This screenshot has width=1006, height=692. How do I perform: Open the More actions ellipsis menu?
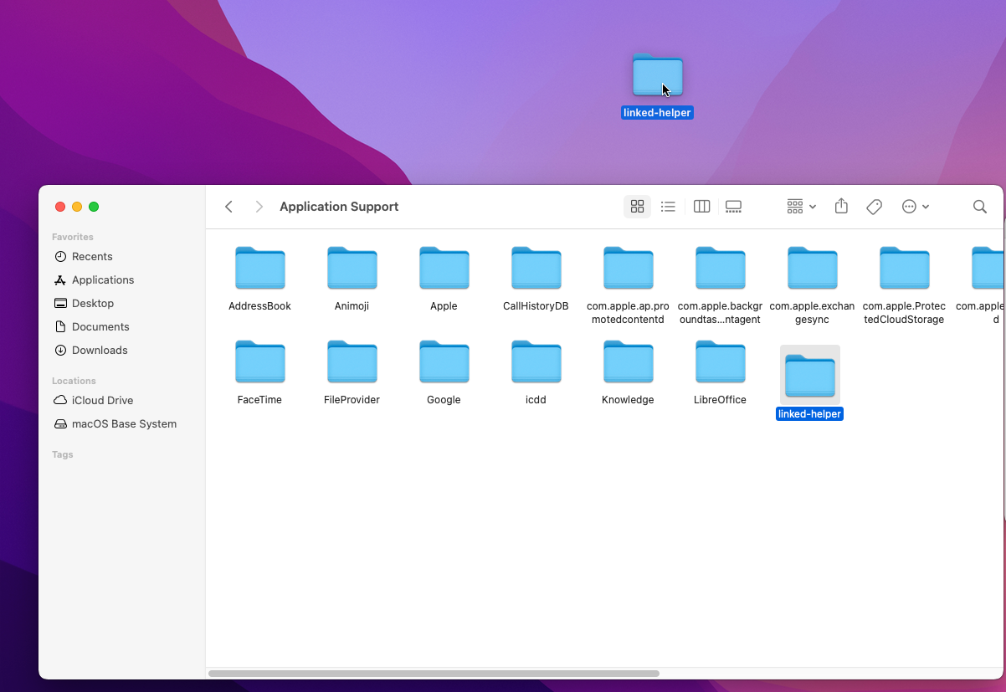pos(916,207)
